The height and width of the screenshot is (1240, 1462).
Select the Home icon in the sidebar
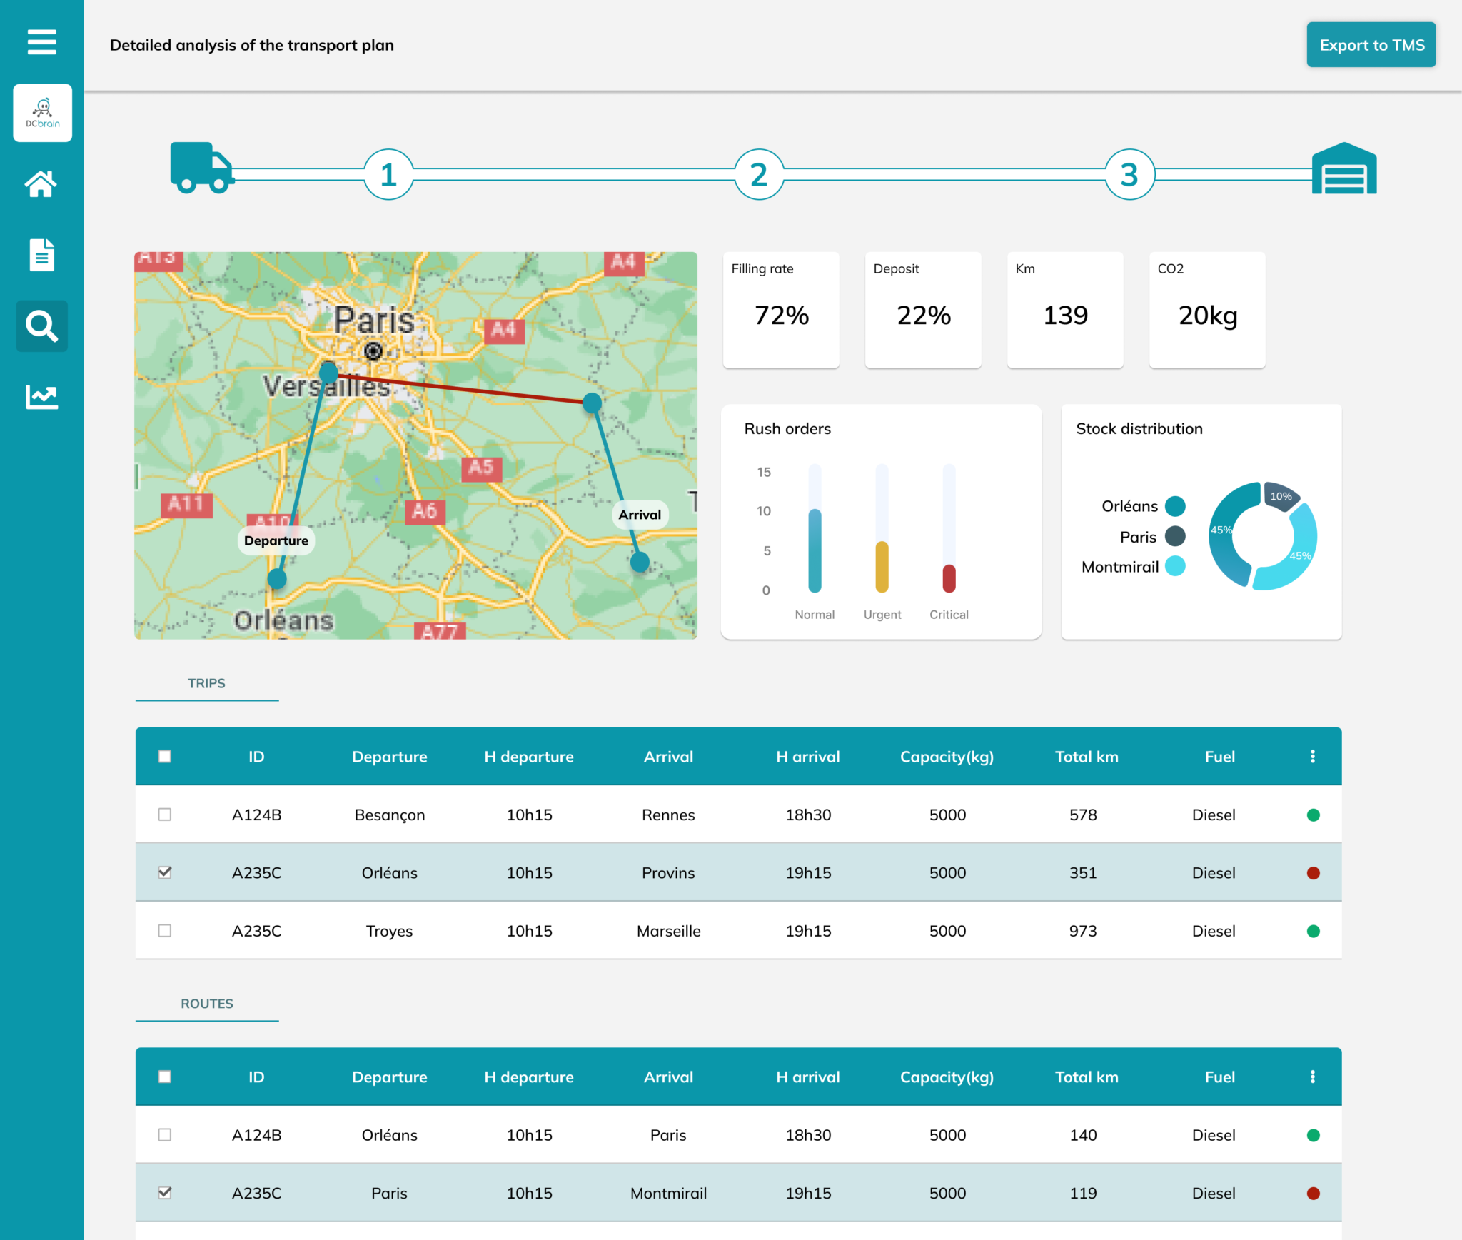[41, 184]
